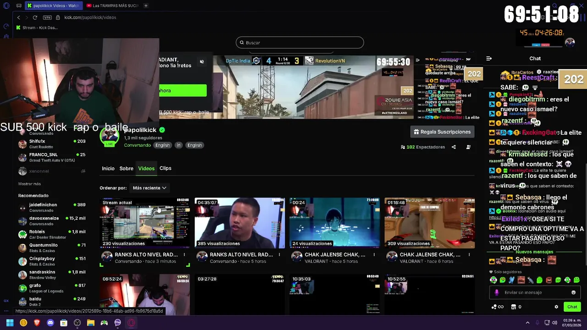587x330 pixels.
Task: Click the purple microphone icon in chat
Action: pos(497,292)
